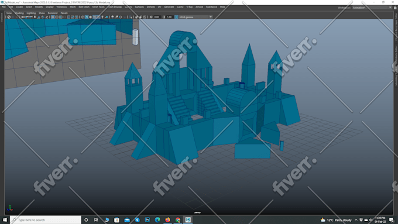The height and width of the screenshot is (224, 398).
Task: Open Firefox from taskbar
Action: coord(167,220)
